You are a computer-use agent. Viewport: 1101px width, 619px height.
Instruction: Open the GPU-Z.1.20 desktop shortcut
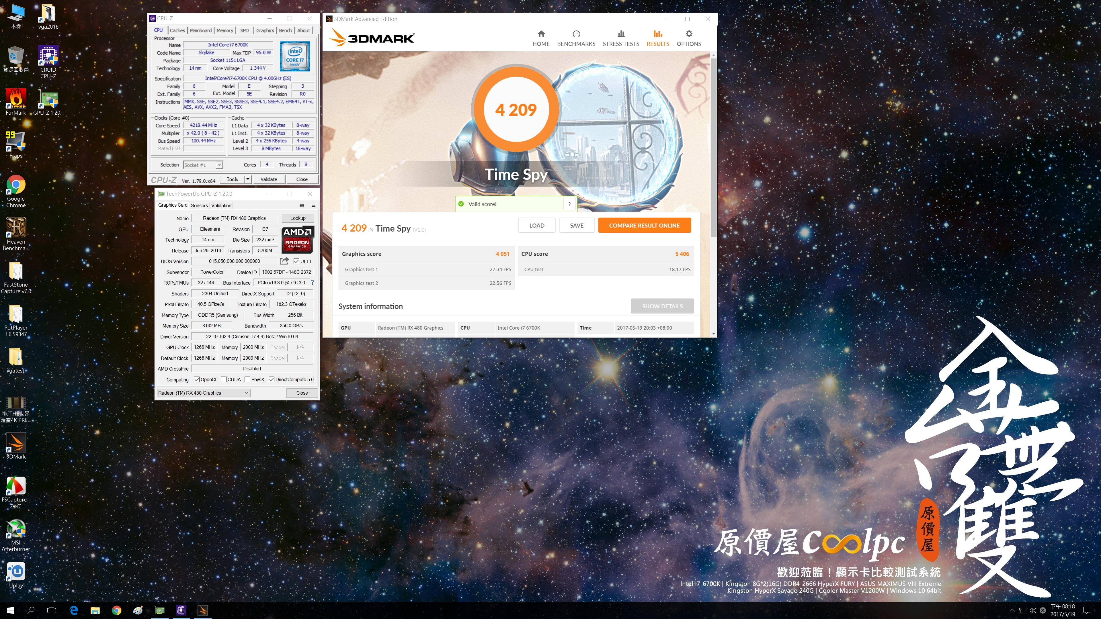[x=48, y=102]
